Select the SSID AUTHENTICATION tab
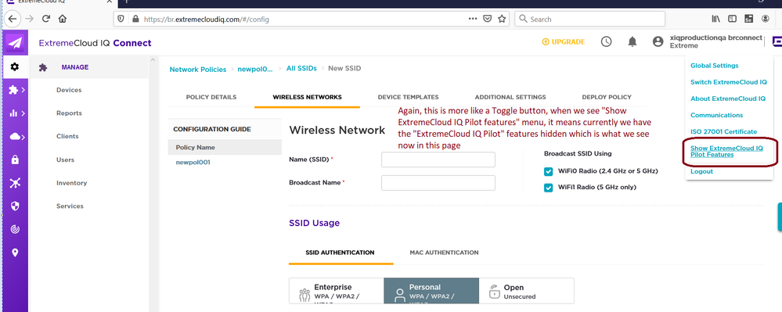Screen dimensions: 782x312 340,253
